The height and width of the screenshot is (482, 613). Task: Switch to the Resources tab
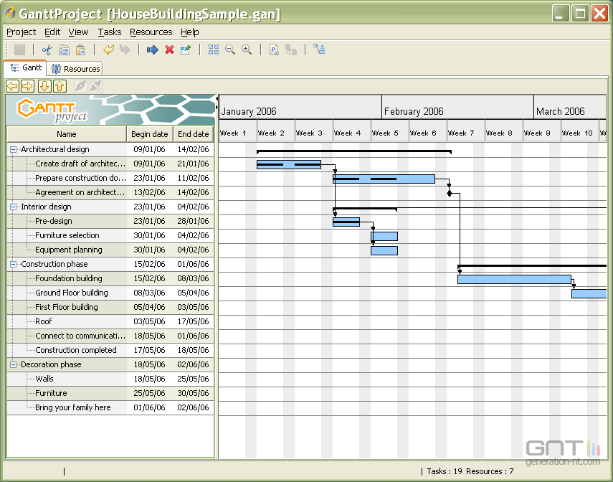click(75, 68)
